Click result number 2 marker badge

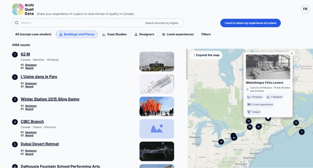(x=15, y=77)
